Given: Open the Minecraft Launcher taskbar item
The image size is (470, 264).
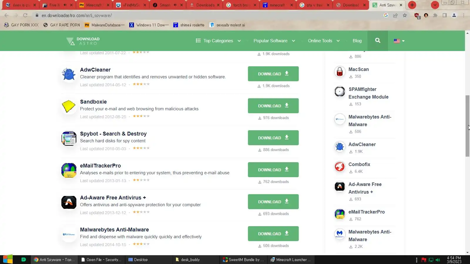Looking at the screenshot, I should (x=291, y=260).
